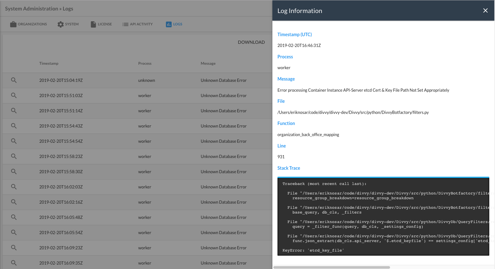Click the API Activity list icon

125,24
